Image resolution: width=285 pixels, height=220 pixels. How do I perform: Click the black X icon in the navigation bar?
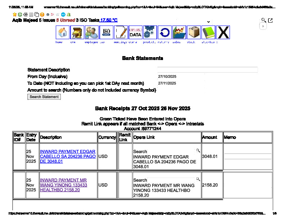click(223, 32)
